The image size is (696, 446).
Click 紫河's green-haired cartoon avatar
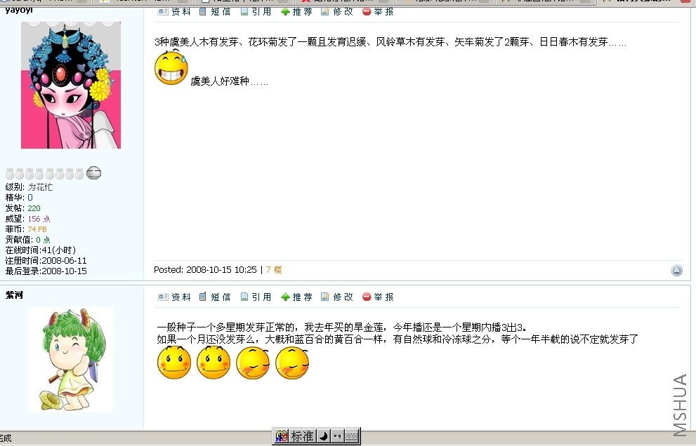71,360
